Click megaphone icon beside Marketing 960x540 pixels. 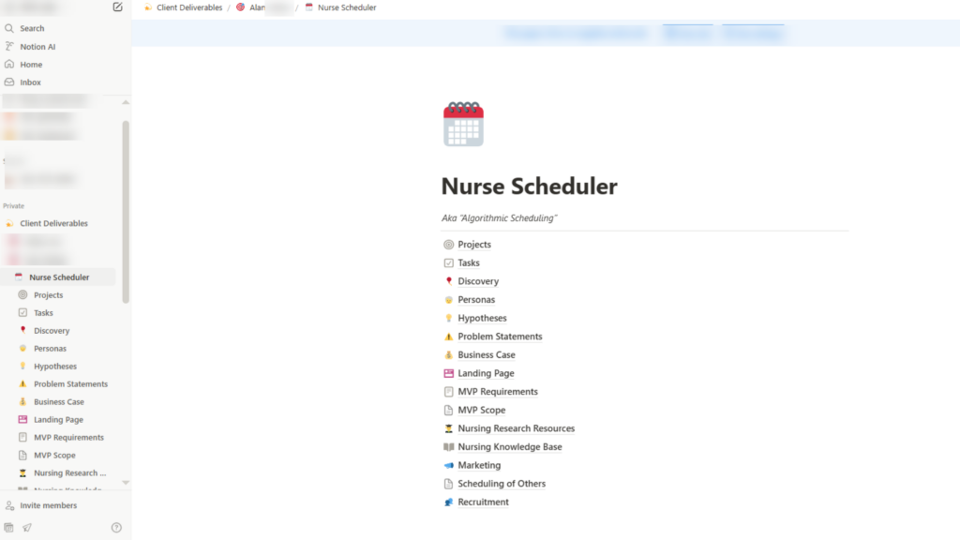tap(449, 465)
